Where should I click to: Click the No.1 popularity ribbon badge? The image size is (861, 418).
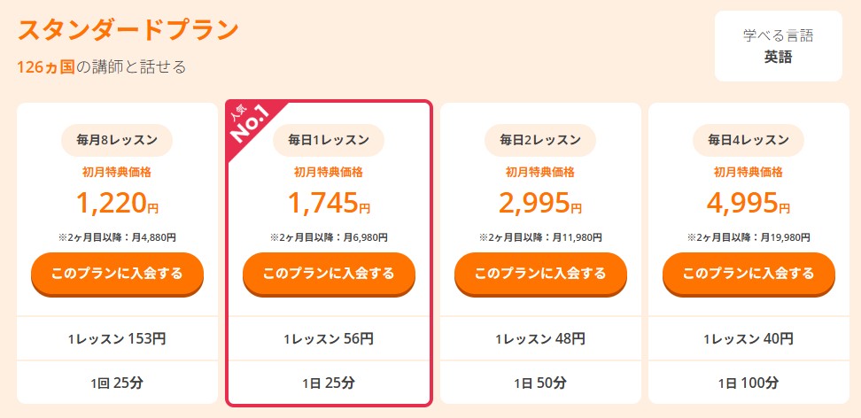click(x=249, y=124)
